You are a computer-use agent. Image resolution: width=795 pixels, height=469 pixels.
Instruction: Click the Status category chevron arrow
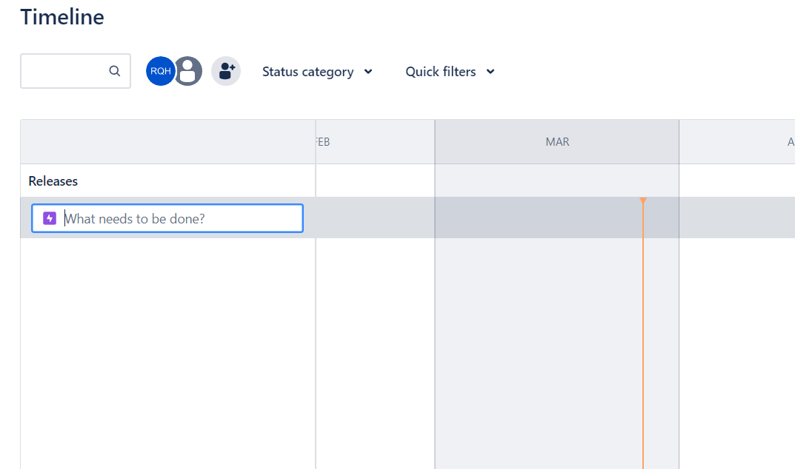click(x=368, y=71)
